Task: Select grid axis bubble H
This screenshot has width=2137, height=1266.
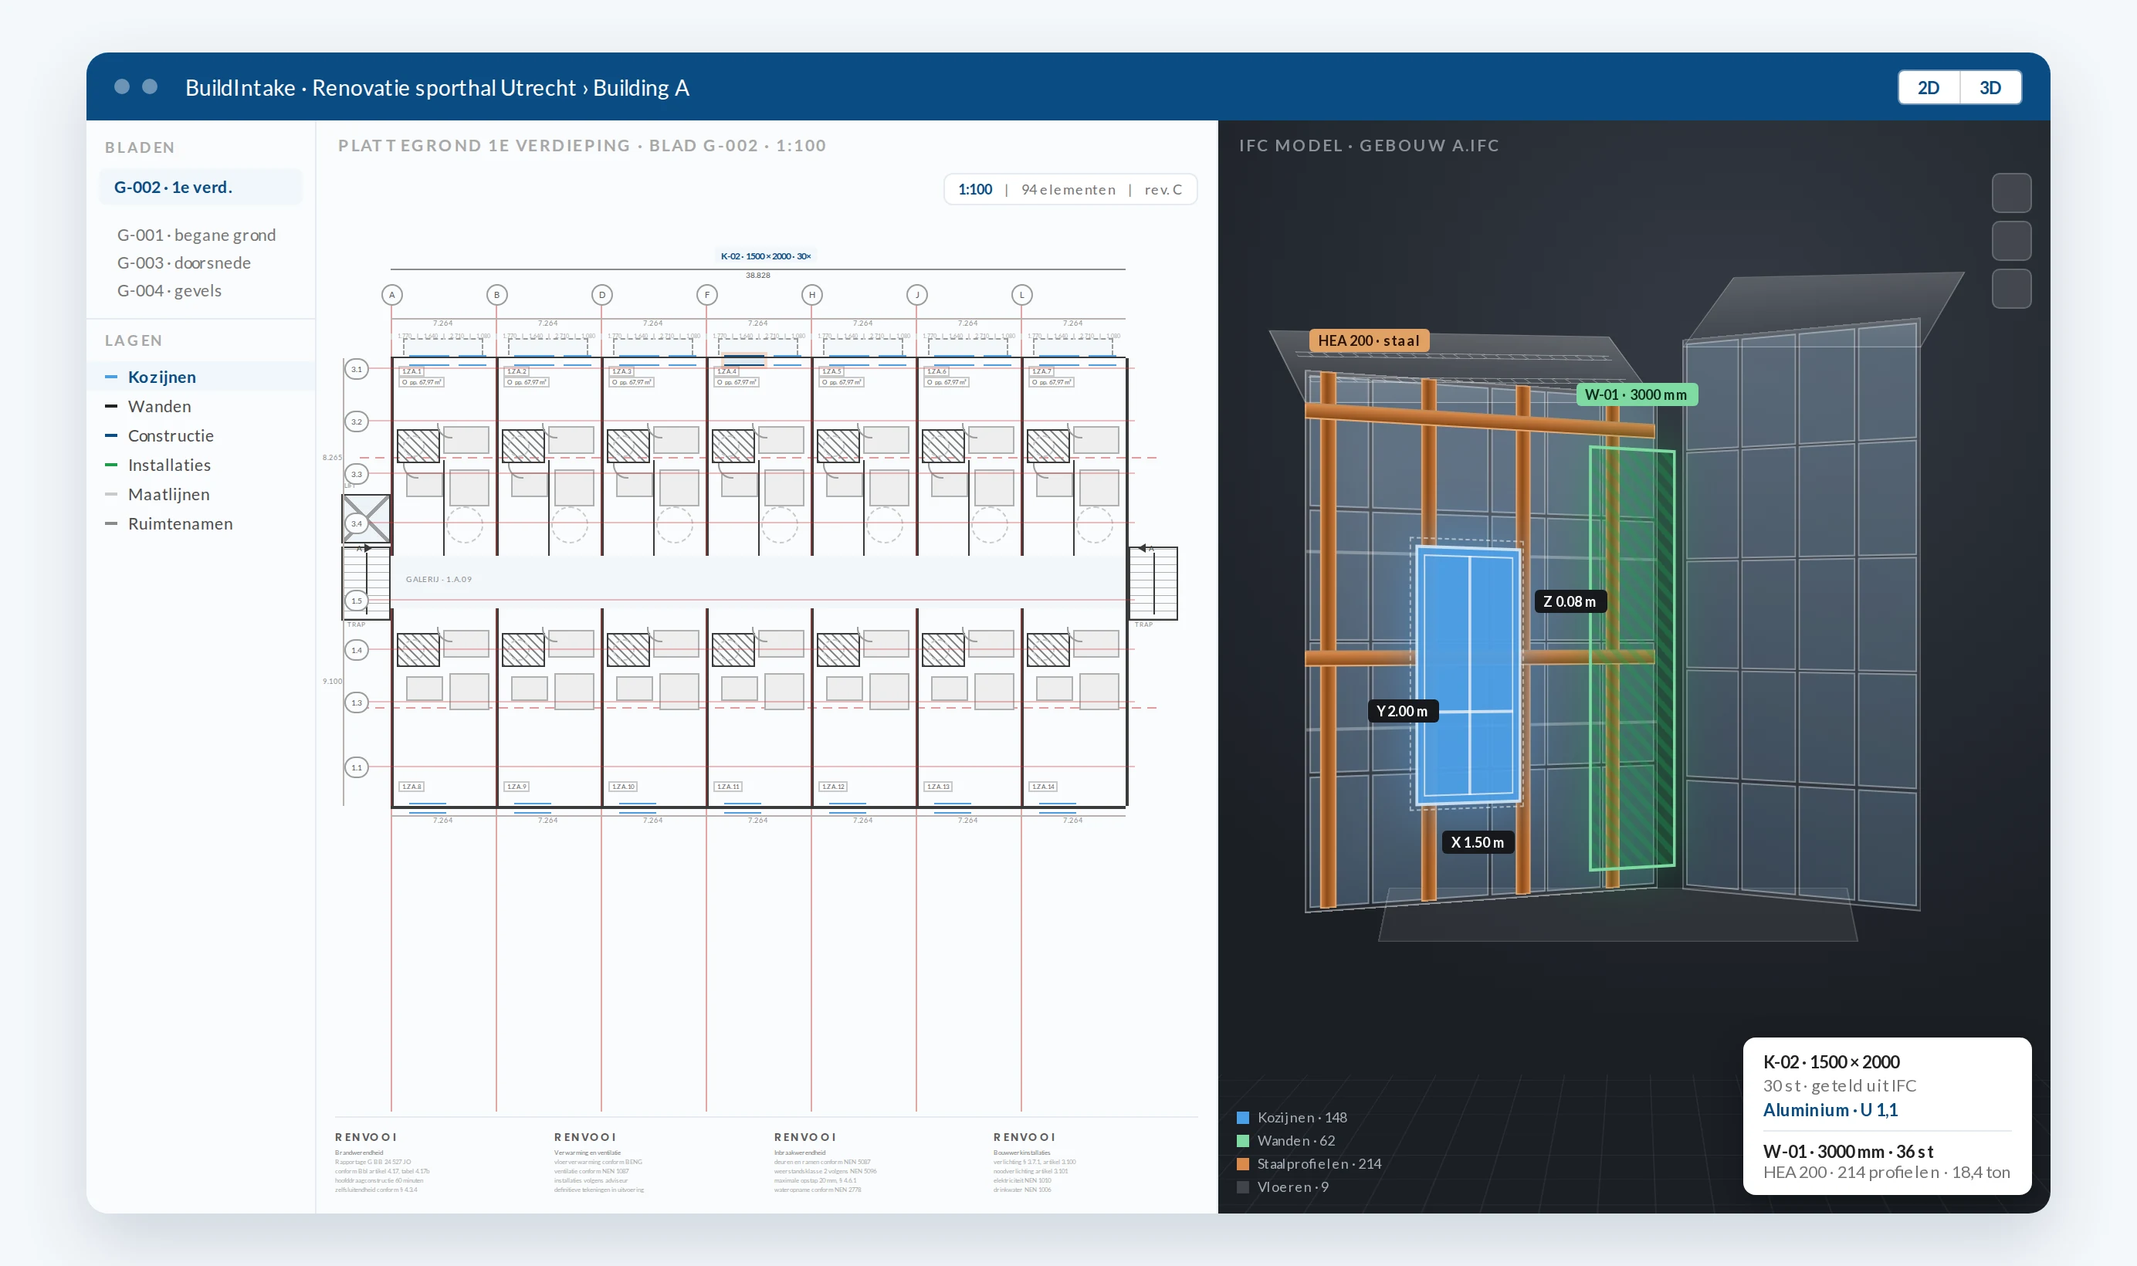Action: click(811, 295)
